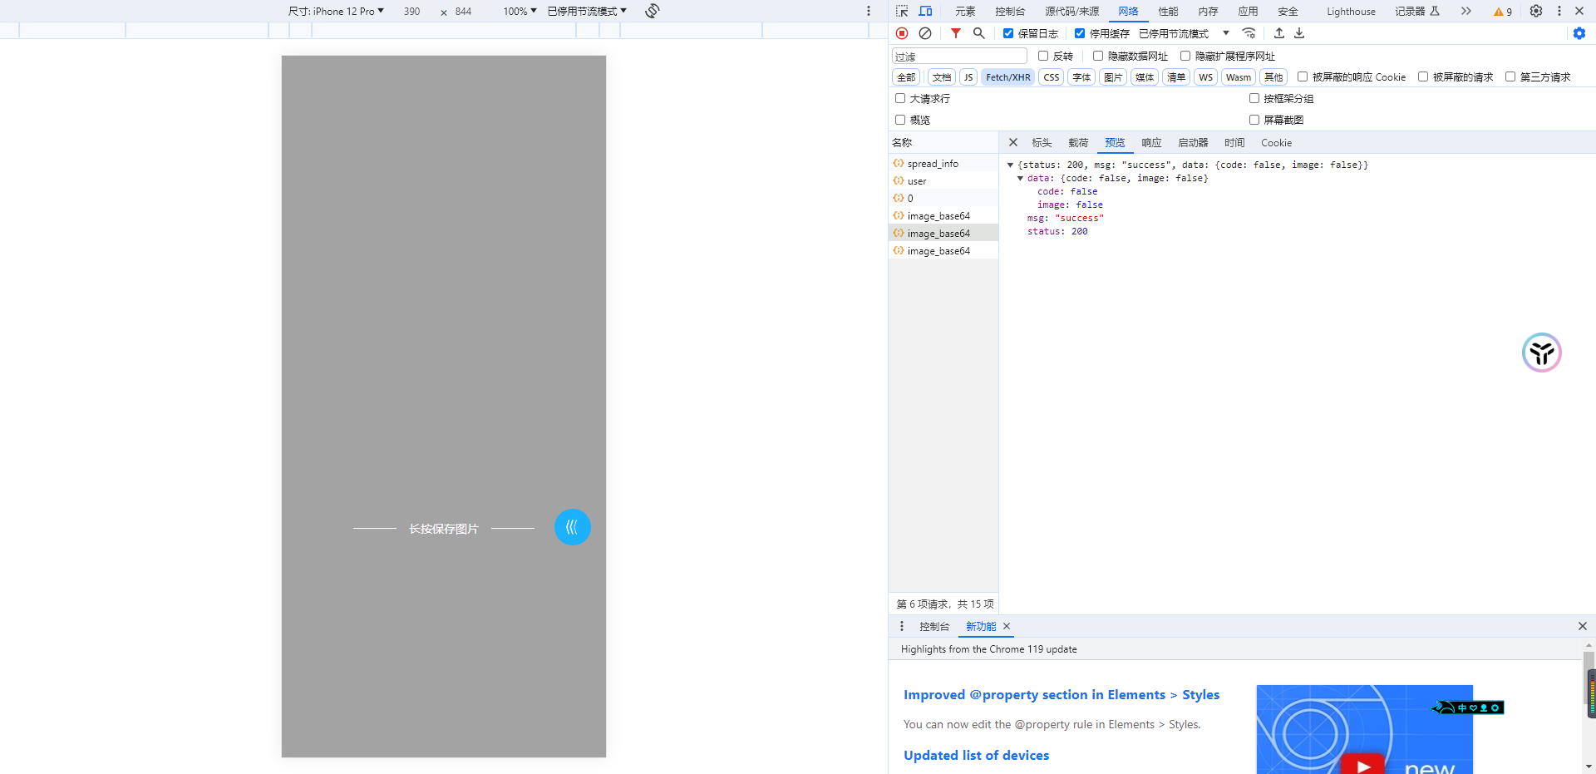
Task: Switch to the Sources tab
Action: [x=1071, y=11]
